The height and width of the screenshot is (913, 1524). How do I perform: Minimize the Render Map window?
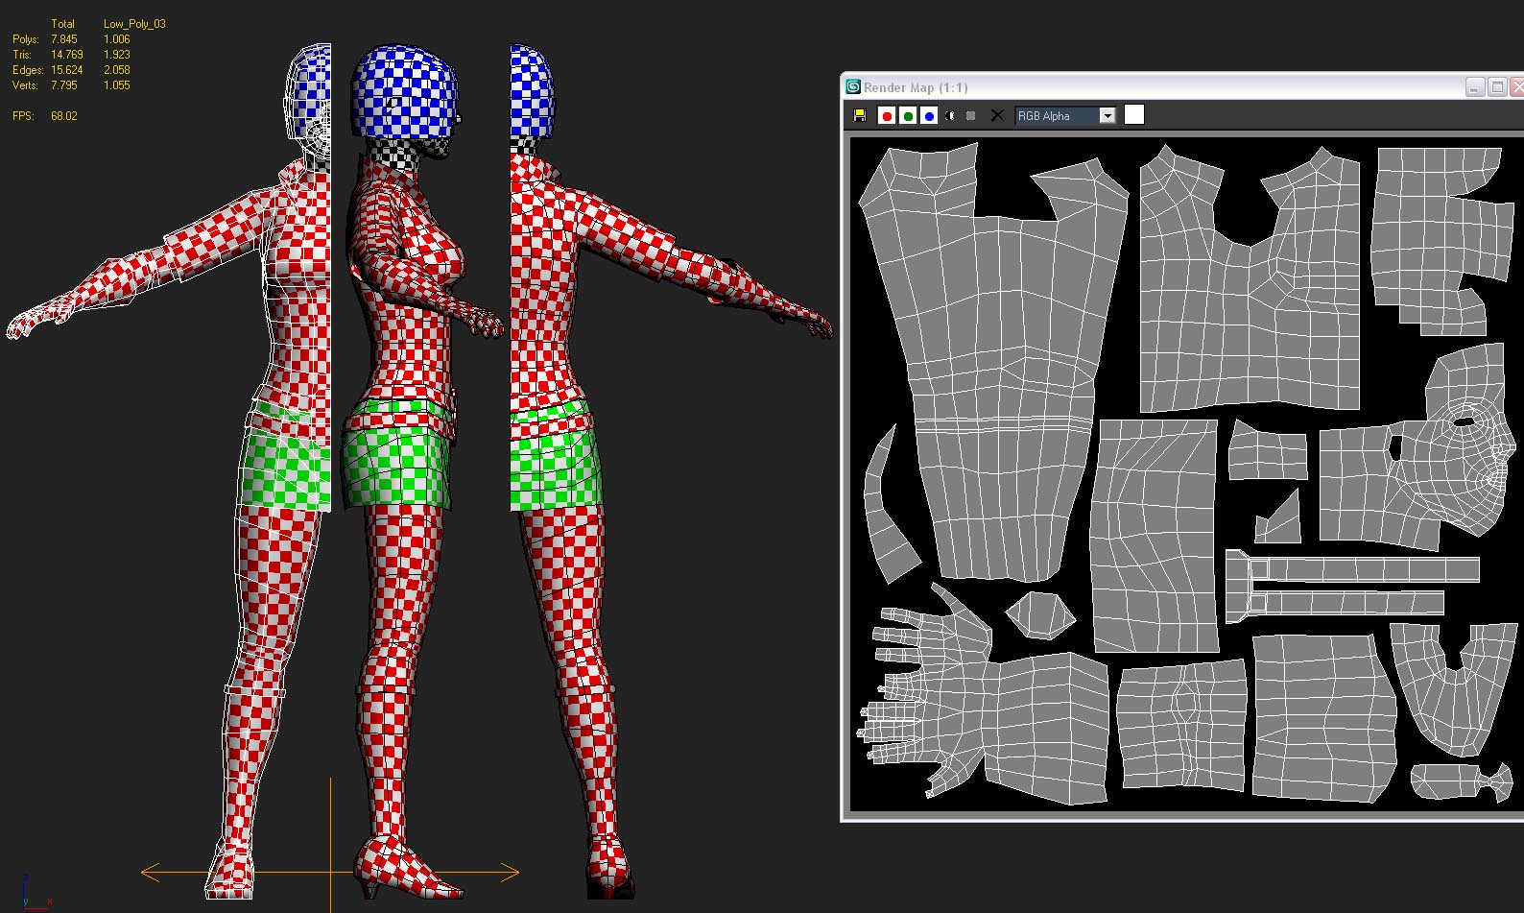point(1476,86)
